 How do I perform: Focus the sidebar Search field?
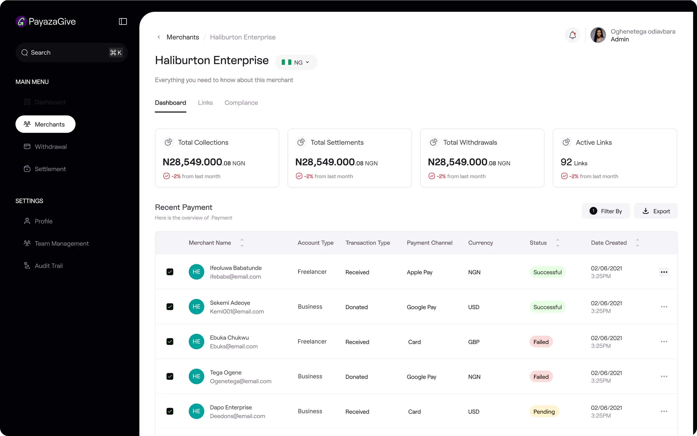tap(72, 53)
